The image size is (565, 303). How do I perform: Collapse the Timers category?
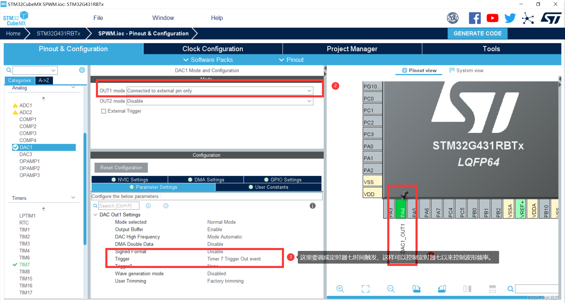[73, 198]
